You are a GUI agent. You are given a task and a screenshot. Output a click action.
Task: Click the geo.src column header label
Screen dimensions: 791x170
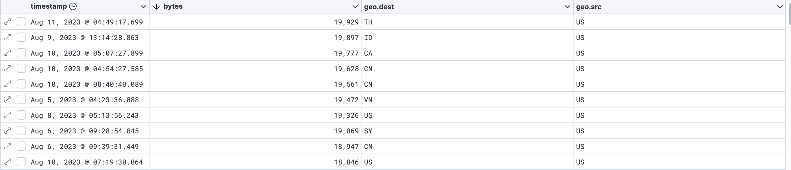589,7
